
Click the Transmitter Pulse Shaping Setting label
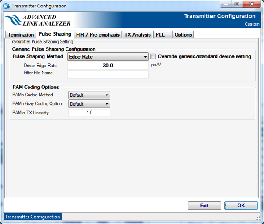[x=41, y=42]
